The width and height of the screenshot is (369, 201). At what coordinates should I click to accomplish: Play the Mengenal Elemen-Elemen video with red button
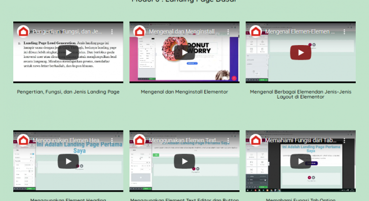pos(300,52)
